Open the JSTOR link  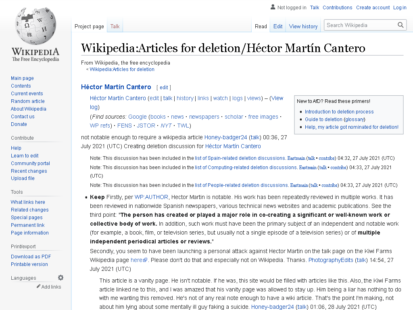(x=146, y=126)
